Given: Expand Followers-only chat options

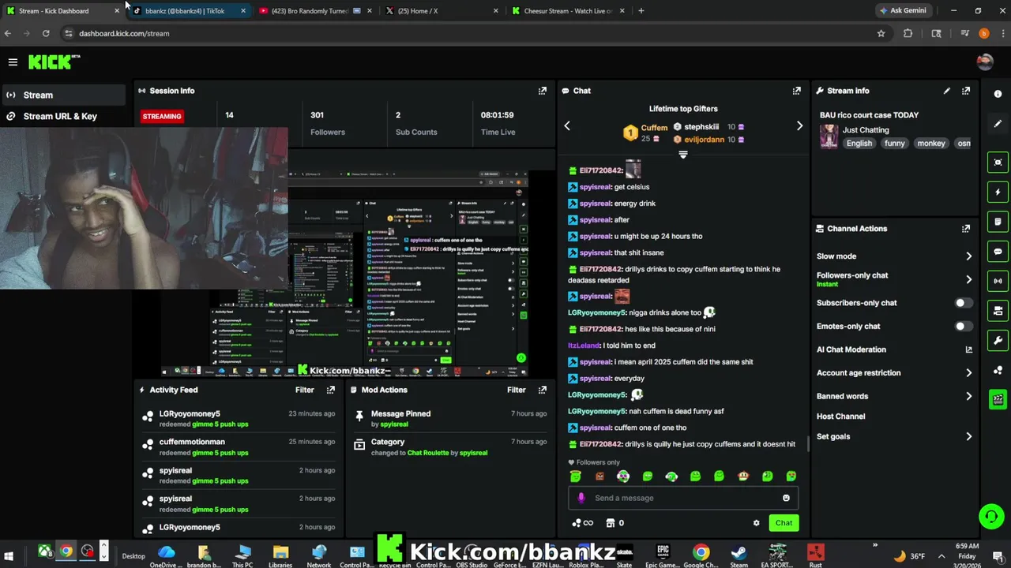Looking at the screenshot, I should (x=968, y=279).
